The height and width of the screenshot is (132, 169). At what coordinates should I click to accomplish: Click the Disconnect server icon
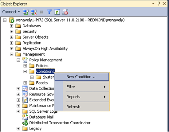pyautogui.click(x=34, y=12)
